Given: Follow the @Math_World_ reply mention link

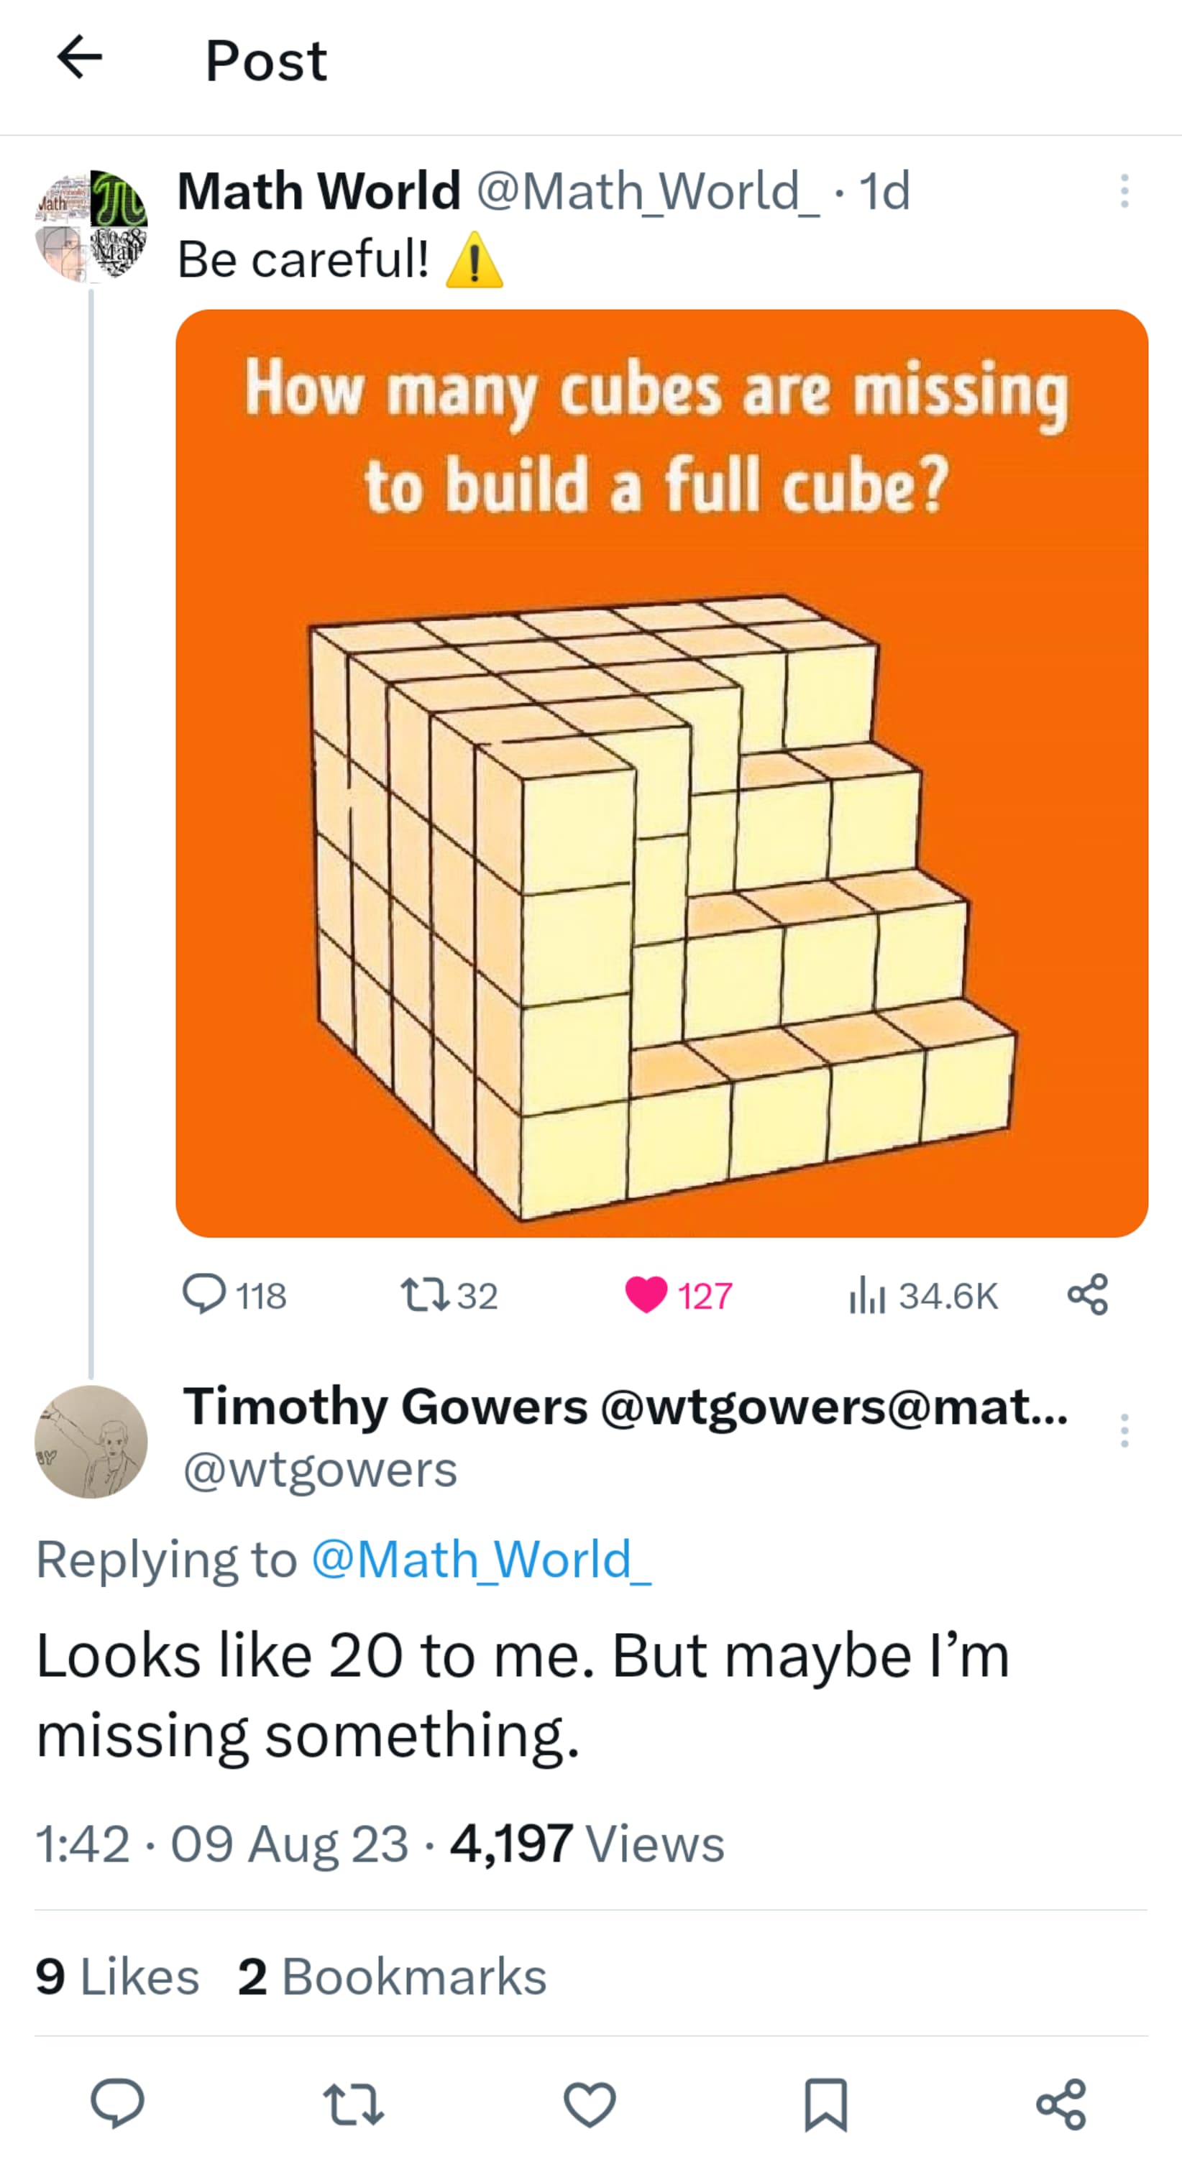Looking at the screenshot, I should [481, 1560].
